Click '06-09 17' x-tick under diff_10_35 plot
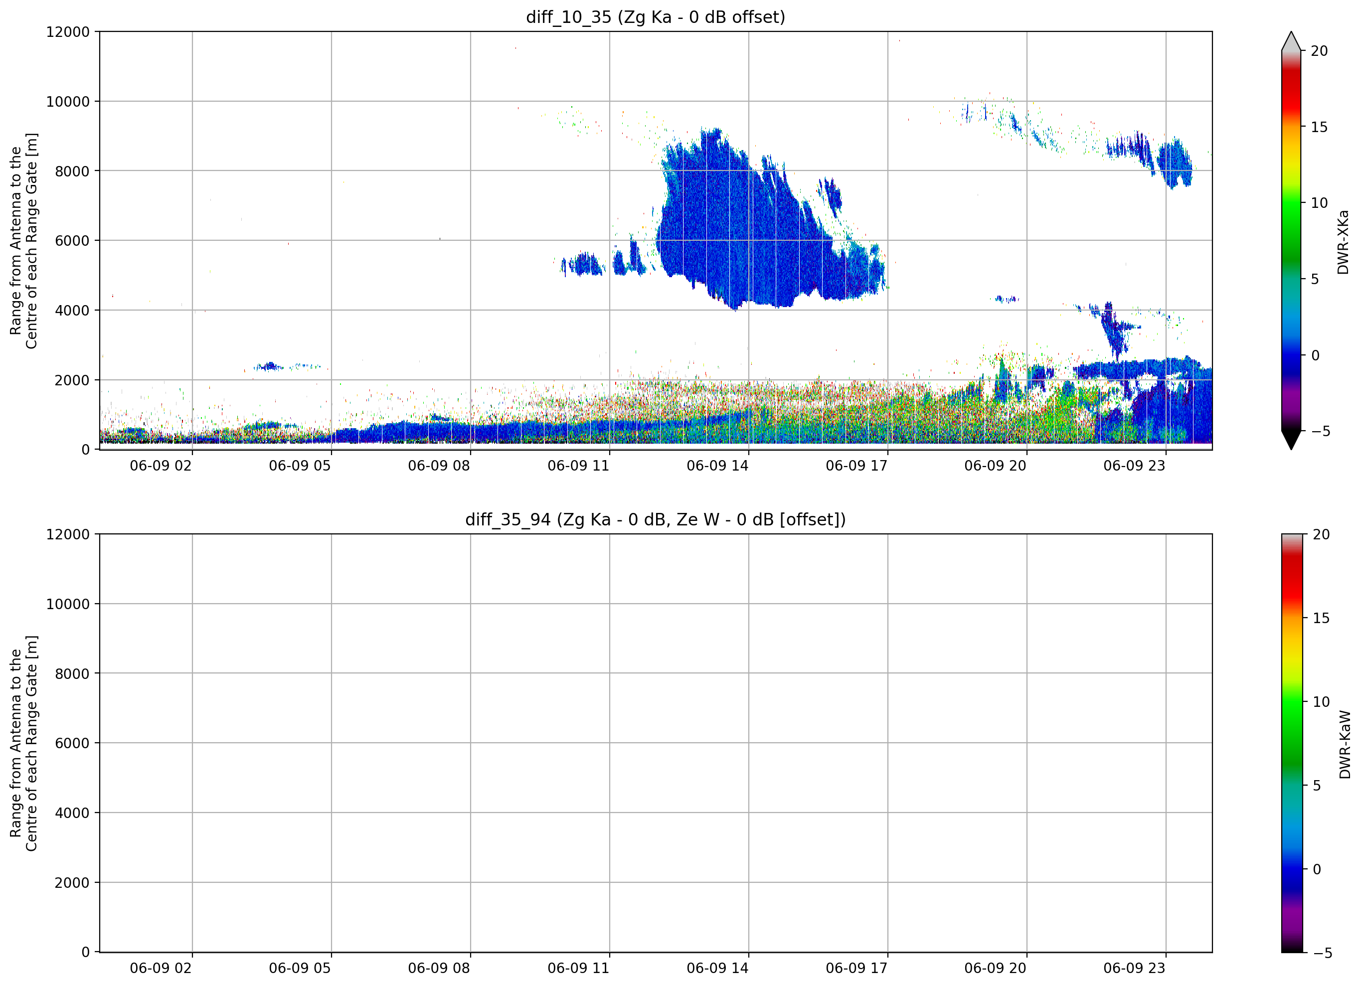Image resolution: width=1362 pixels, height=986 pixels. point(856,466)
